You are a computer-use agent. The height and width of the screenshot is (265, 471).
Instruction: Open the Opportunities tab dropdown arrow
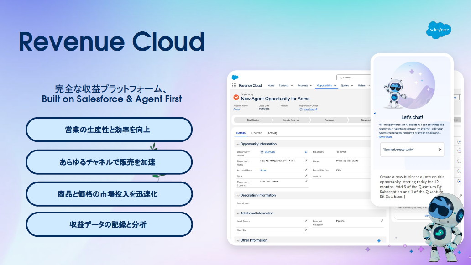[335, 86]
